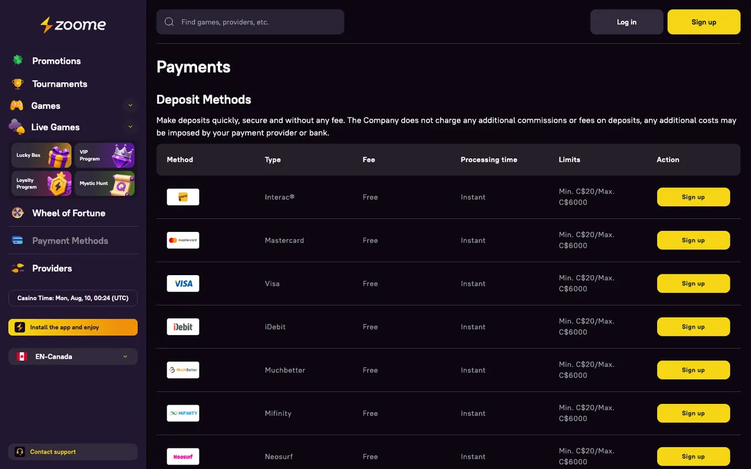Screen dimensions: 751x469
Task: Open the Live Games menu item
Action: (55, 127)
